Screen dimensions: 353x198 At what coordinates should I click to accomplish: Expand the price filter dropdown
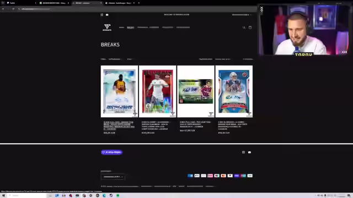click(x=130, y=59)
